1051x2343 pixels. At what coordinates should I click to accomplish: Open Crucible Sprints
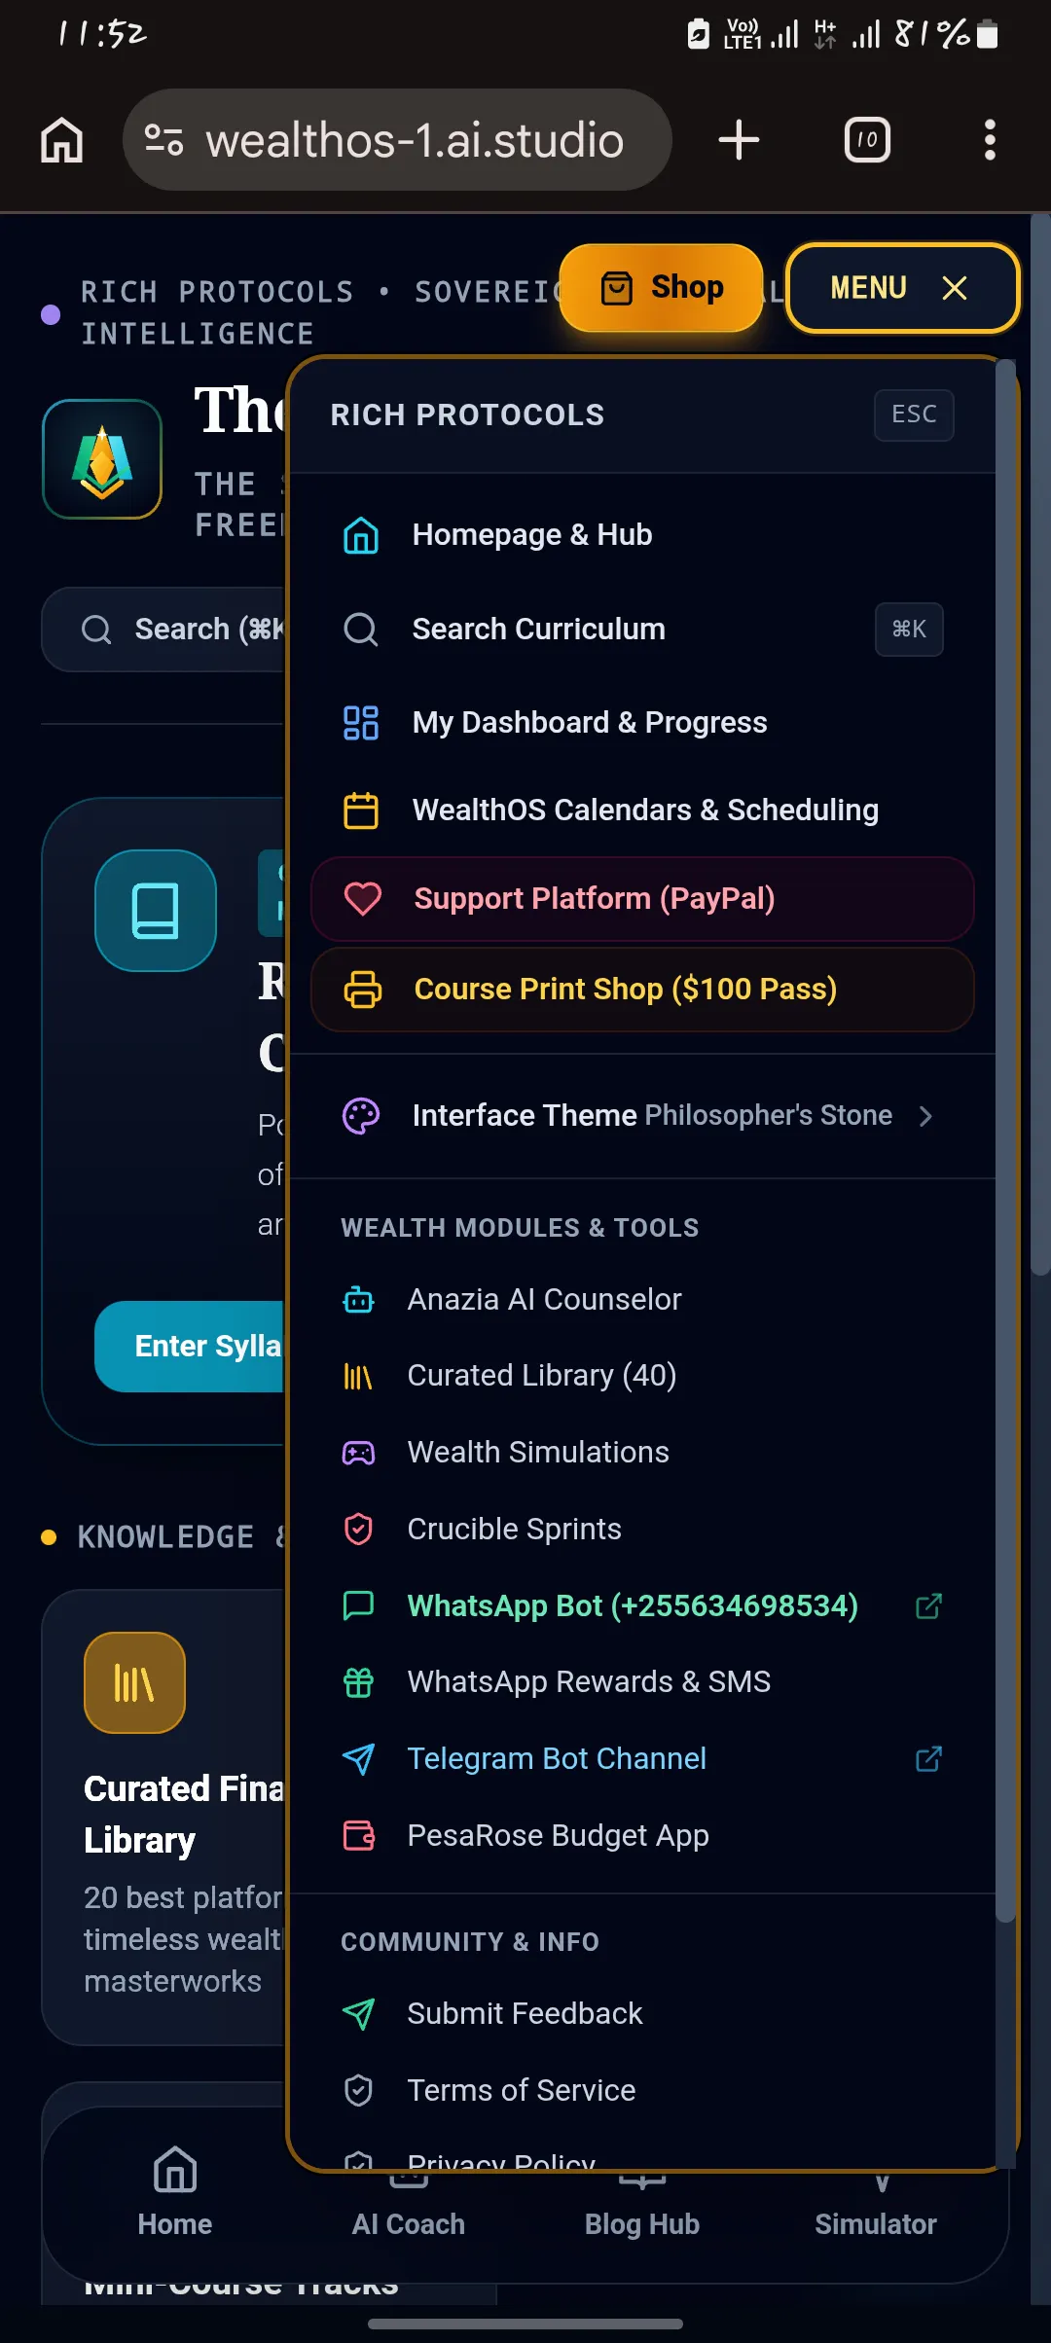642,1530
